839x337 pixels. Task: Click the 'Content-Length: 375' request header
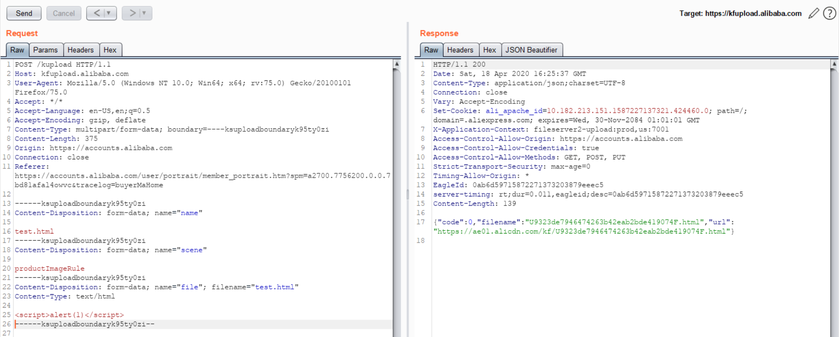pyautogui.click(x=56, y=139)
